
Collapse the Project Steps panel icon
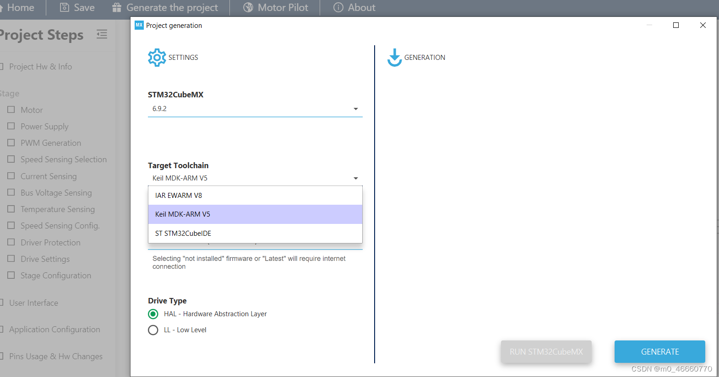(102, 34)
